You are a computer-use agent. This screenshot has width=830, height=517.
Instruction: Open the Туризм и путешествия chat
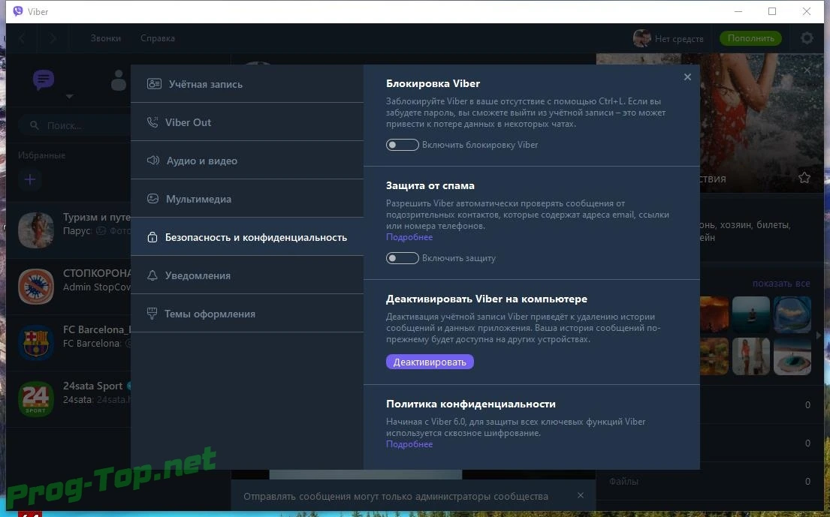pyautogui.click(x=69, y=230)
